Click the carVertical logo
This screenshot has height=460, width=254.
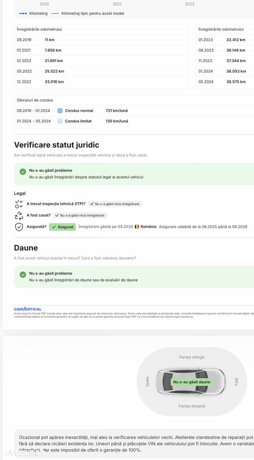tap(28, 309)
